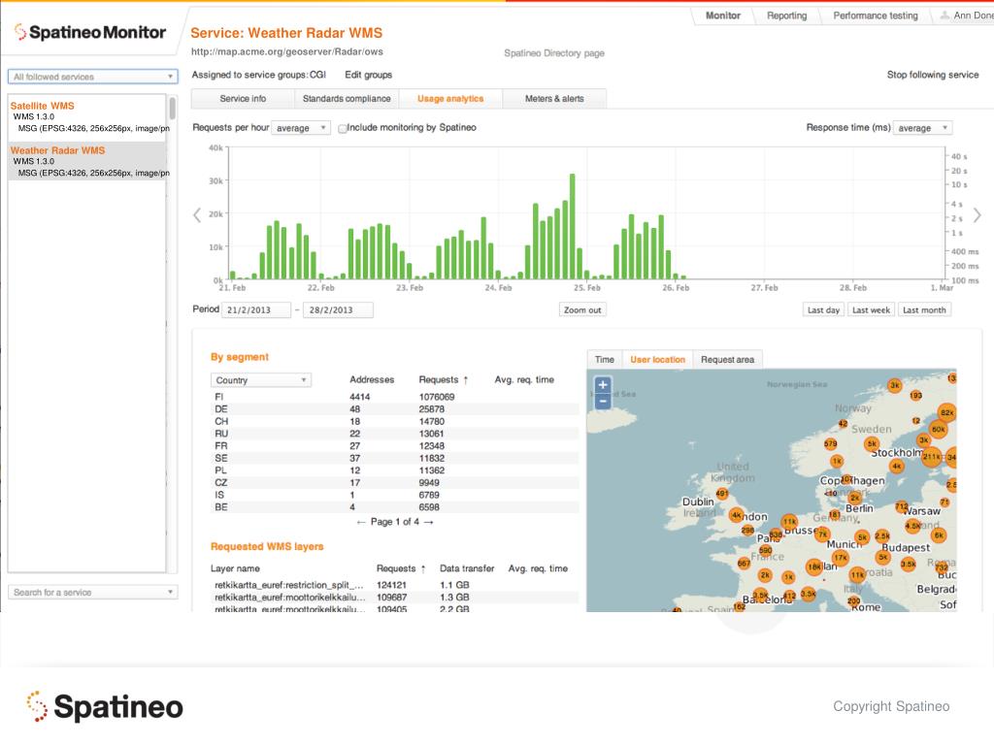Screen dimensions: 994x745
Task: Click the 18k cluster marker near Milan
Action: 814,567
